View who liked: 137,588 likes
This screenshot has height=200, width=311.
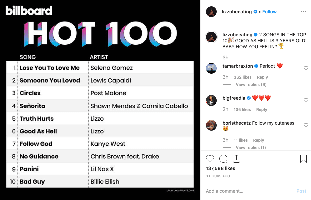click(220, 169)
